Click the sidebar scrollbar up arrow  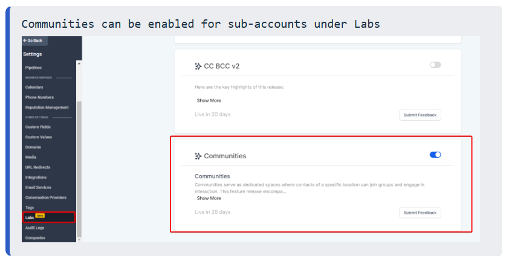point(79,63)
